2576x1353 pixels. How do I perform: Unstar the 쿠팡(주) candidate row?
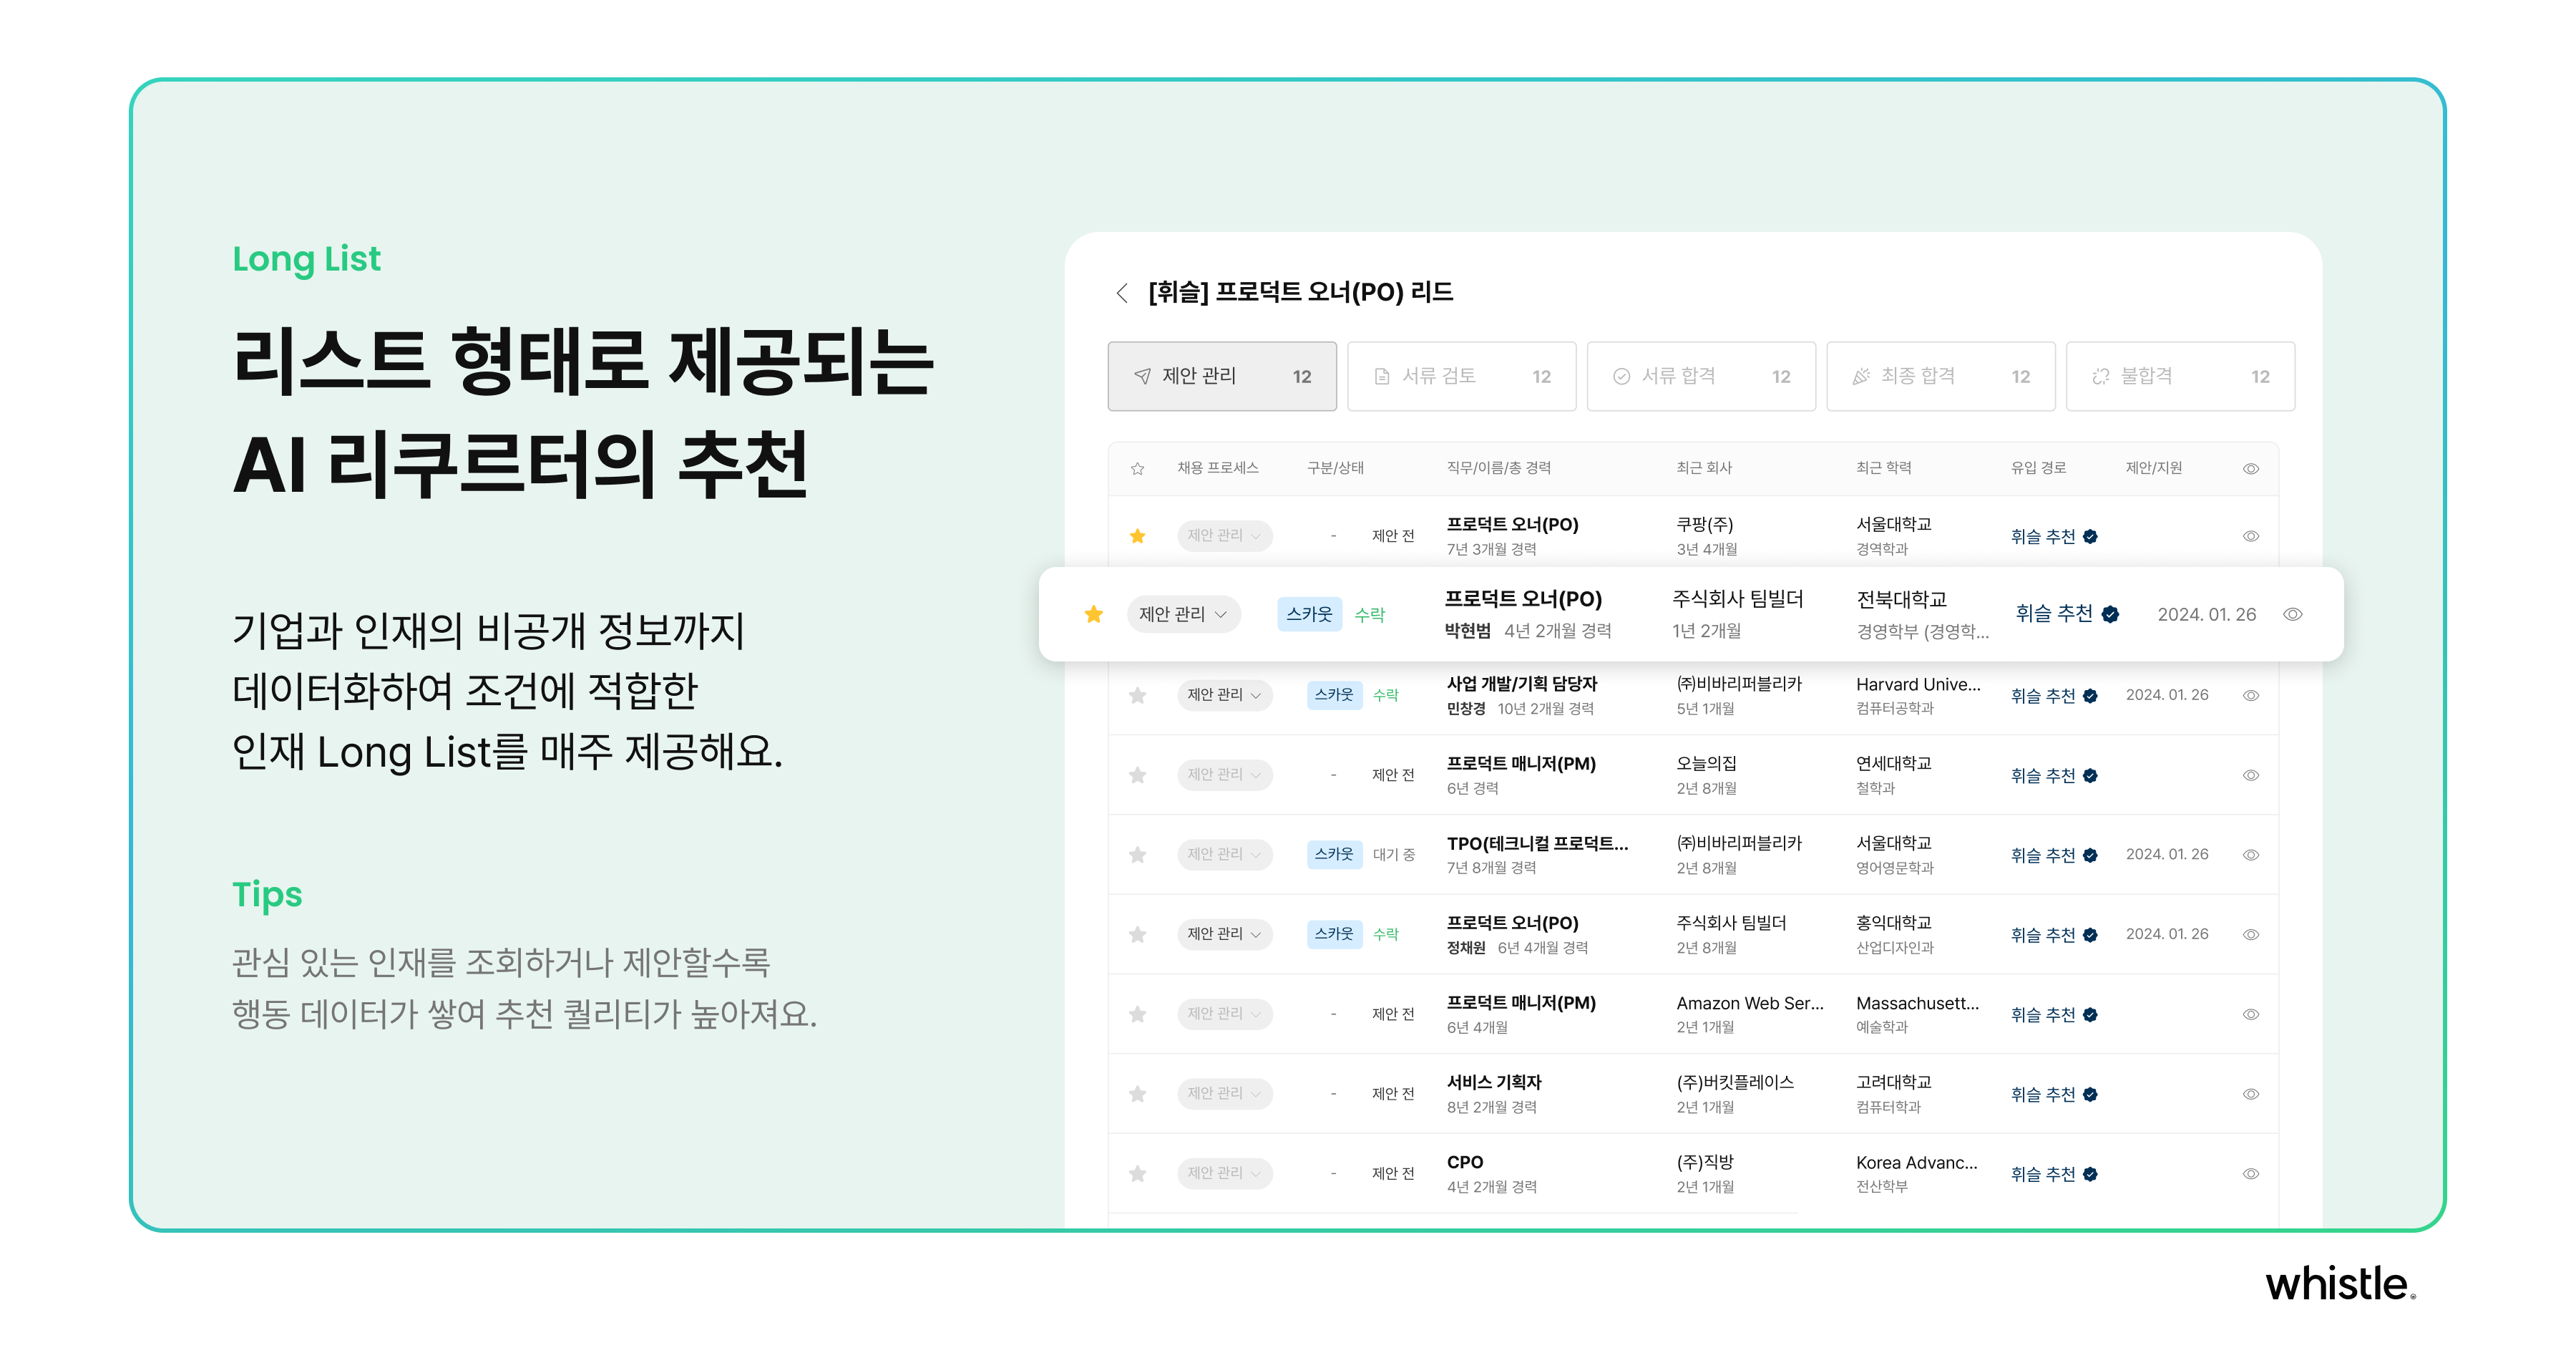1137,535
